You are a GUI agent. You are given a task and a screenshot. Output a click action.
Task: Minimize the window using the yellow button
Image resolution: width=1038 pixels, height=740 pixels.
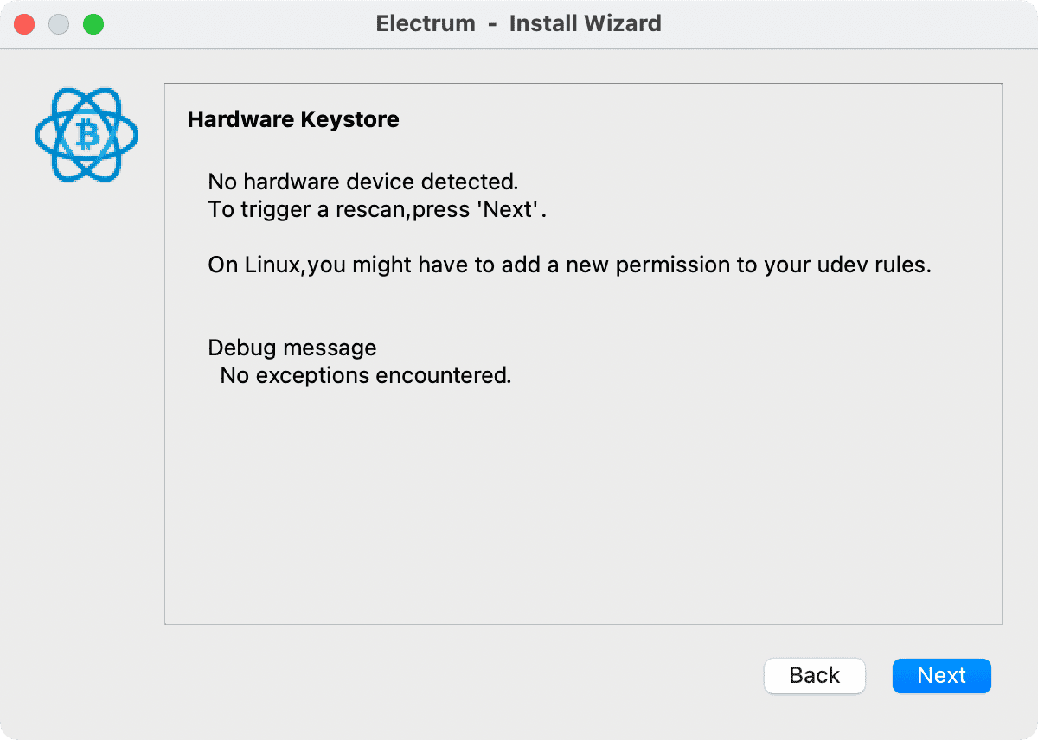(59, 24)
